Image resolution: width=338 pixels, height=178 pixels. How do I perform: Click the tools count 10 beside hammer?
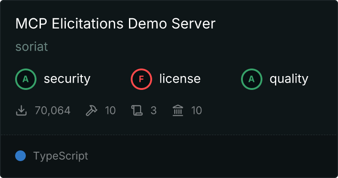point(110,110)
